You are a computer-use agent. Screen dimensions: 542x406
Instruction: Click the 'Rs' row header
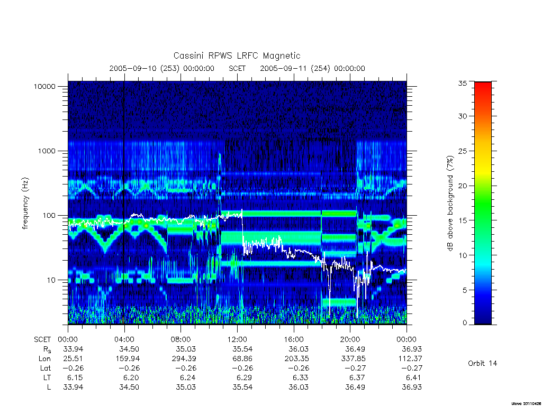[x=47, y=350]
